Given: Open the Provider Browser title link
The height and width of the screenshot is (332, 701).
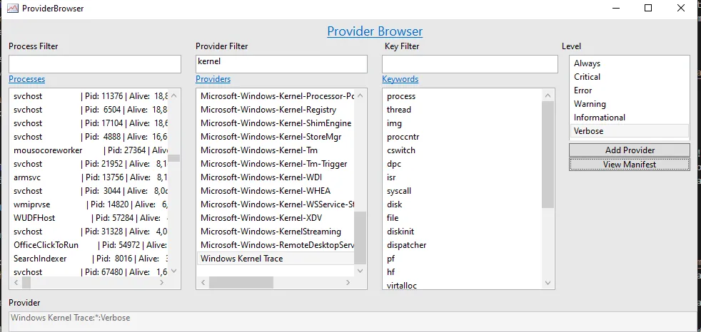Looking at the screenshot, I should point(375,31).
